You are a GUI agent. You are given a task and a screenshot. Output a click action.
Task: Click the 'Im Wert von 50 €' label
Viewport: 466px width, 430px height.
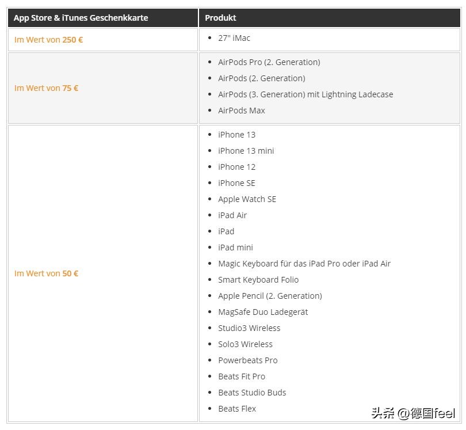pyautogui.click(x=46, y=273)
